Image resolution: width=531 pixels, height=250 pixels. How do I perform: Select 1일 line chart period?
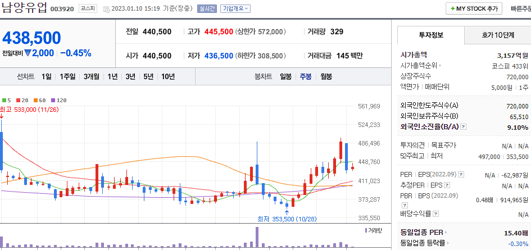point(47,76)
